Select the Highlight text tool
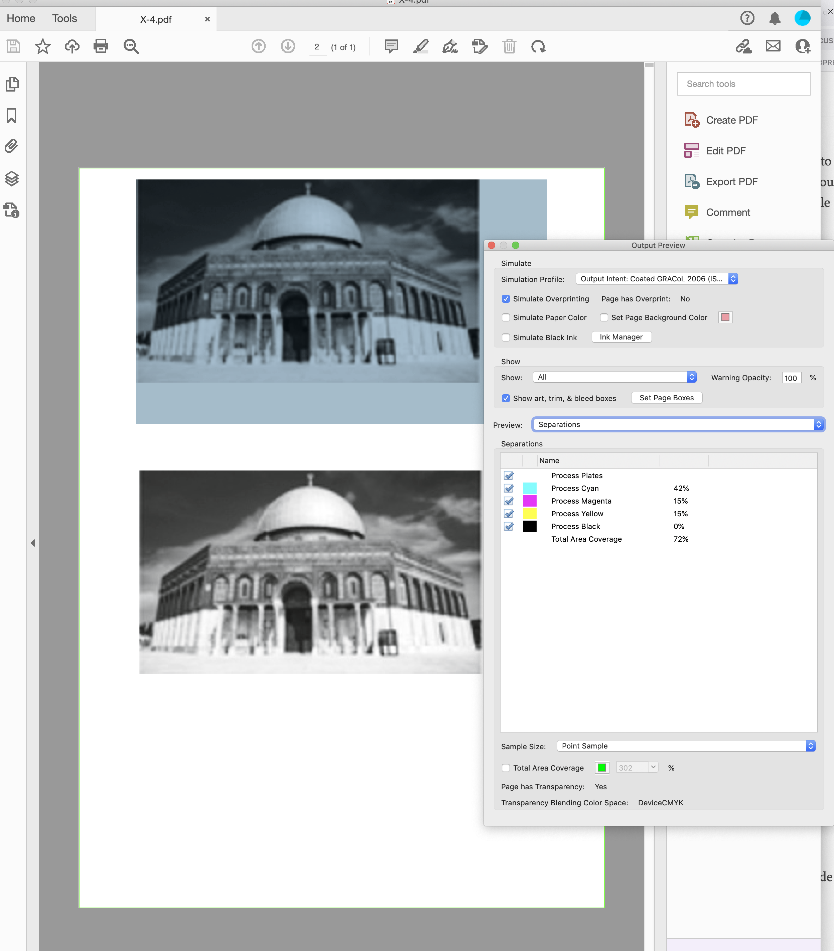 420,46
